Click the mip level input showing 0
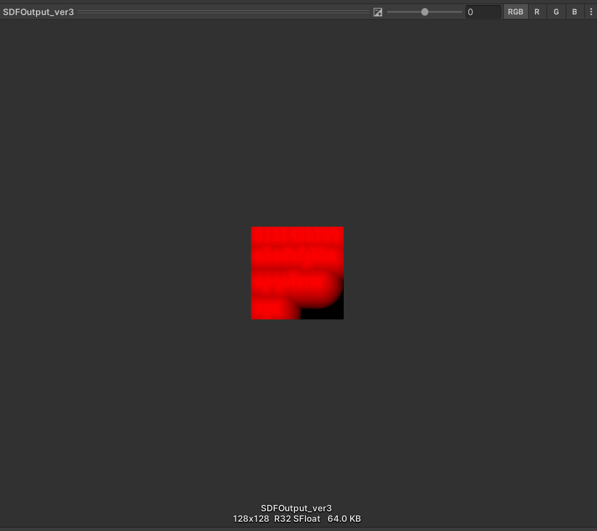Viewport: 597px width, 531px height. pyautogui.click(x=483, y=12)
